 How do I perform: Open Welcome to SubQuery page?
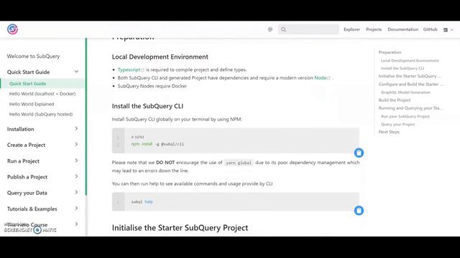(x=34, y=56)
